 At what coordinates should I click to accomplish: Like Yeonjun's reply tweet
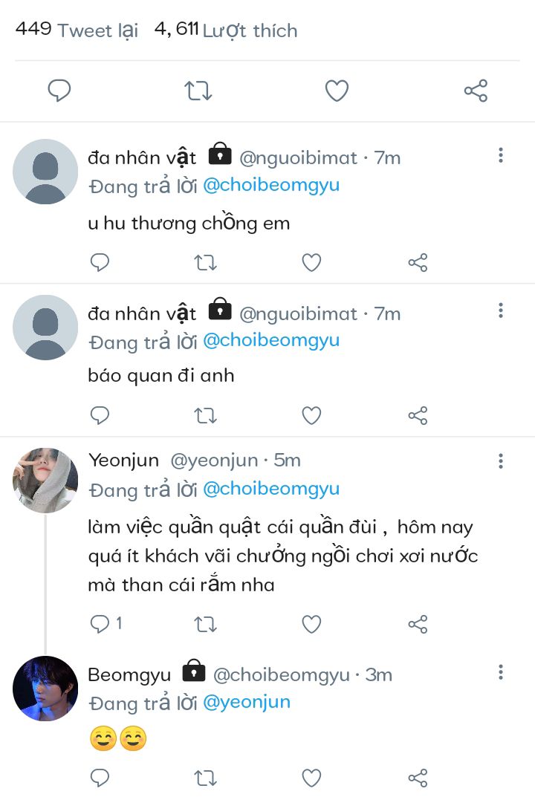point(311,624)
